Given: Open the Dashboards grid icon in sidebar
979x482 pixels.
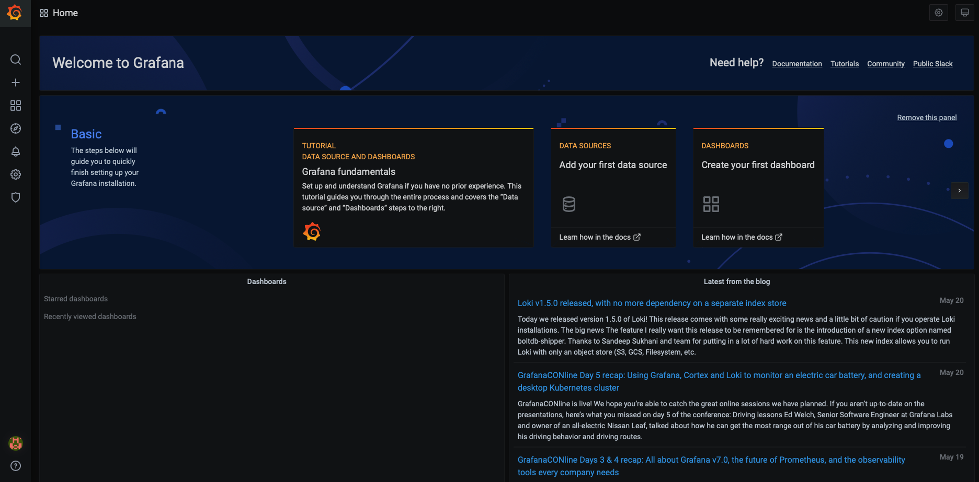Looking at the screenshot, I should (16, 105).
